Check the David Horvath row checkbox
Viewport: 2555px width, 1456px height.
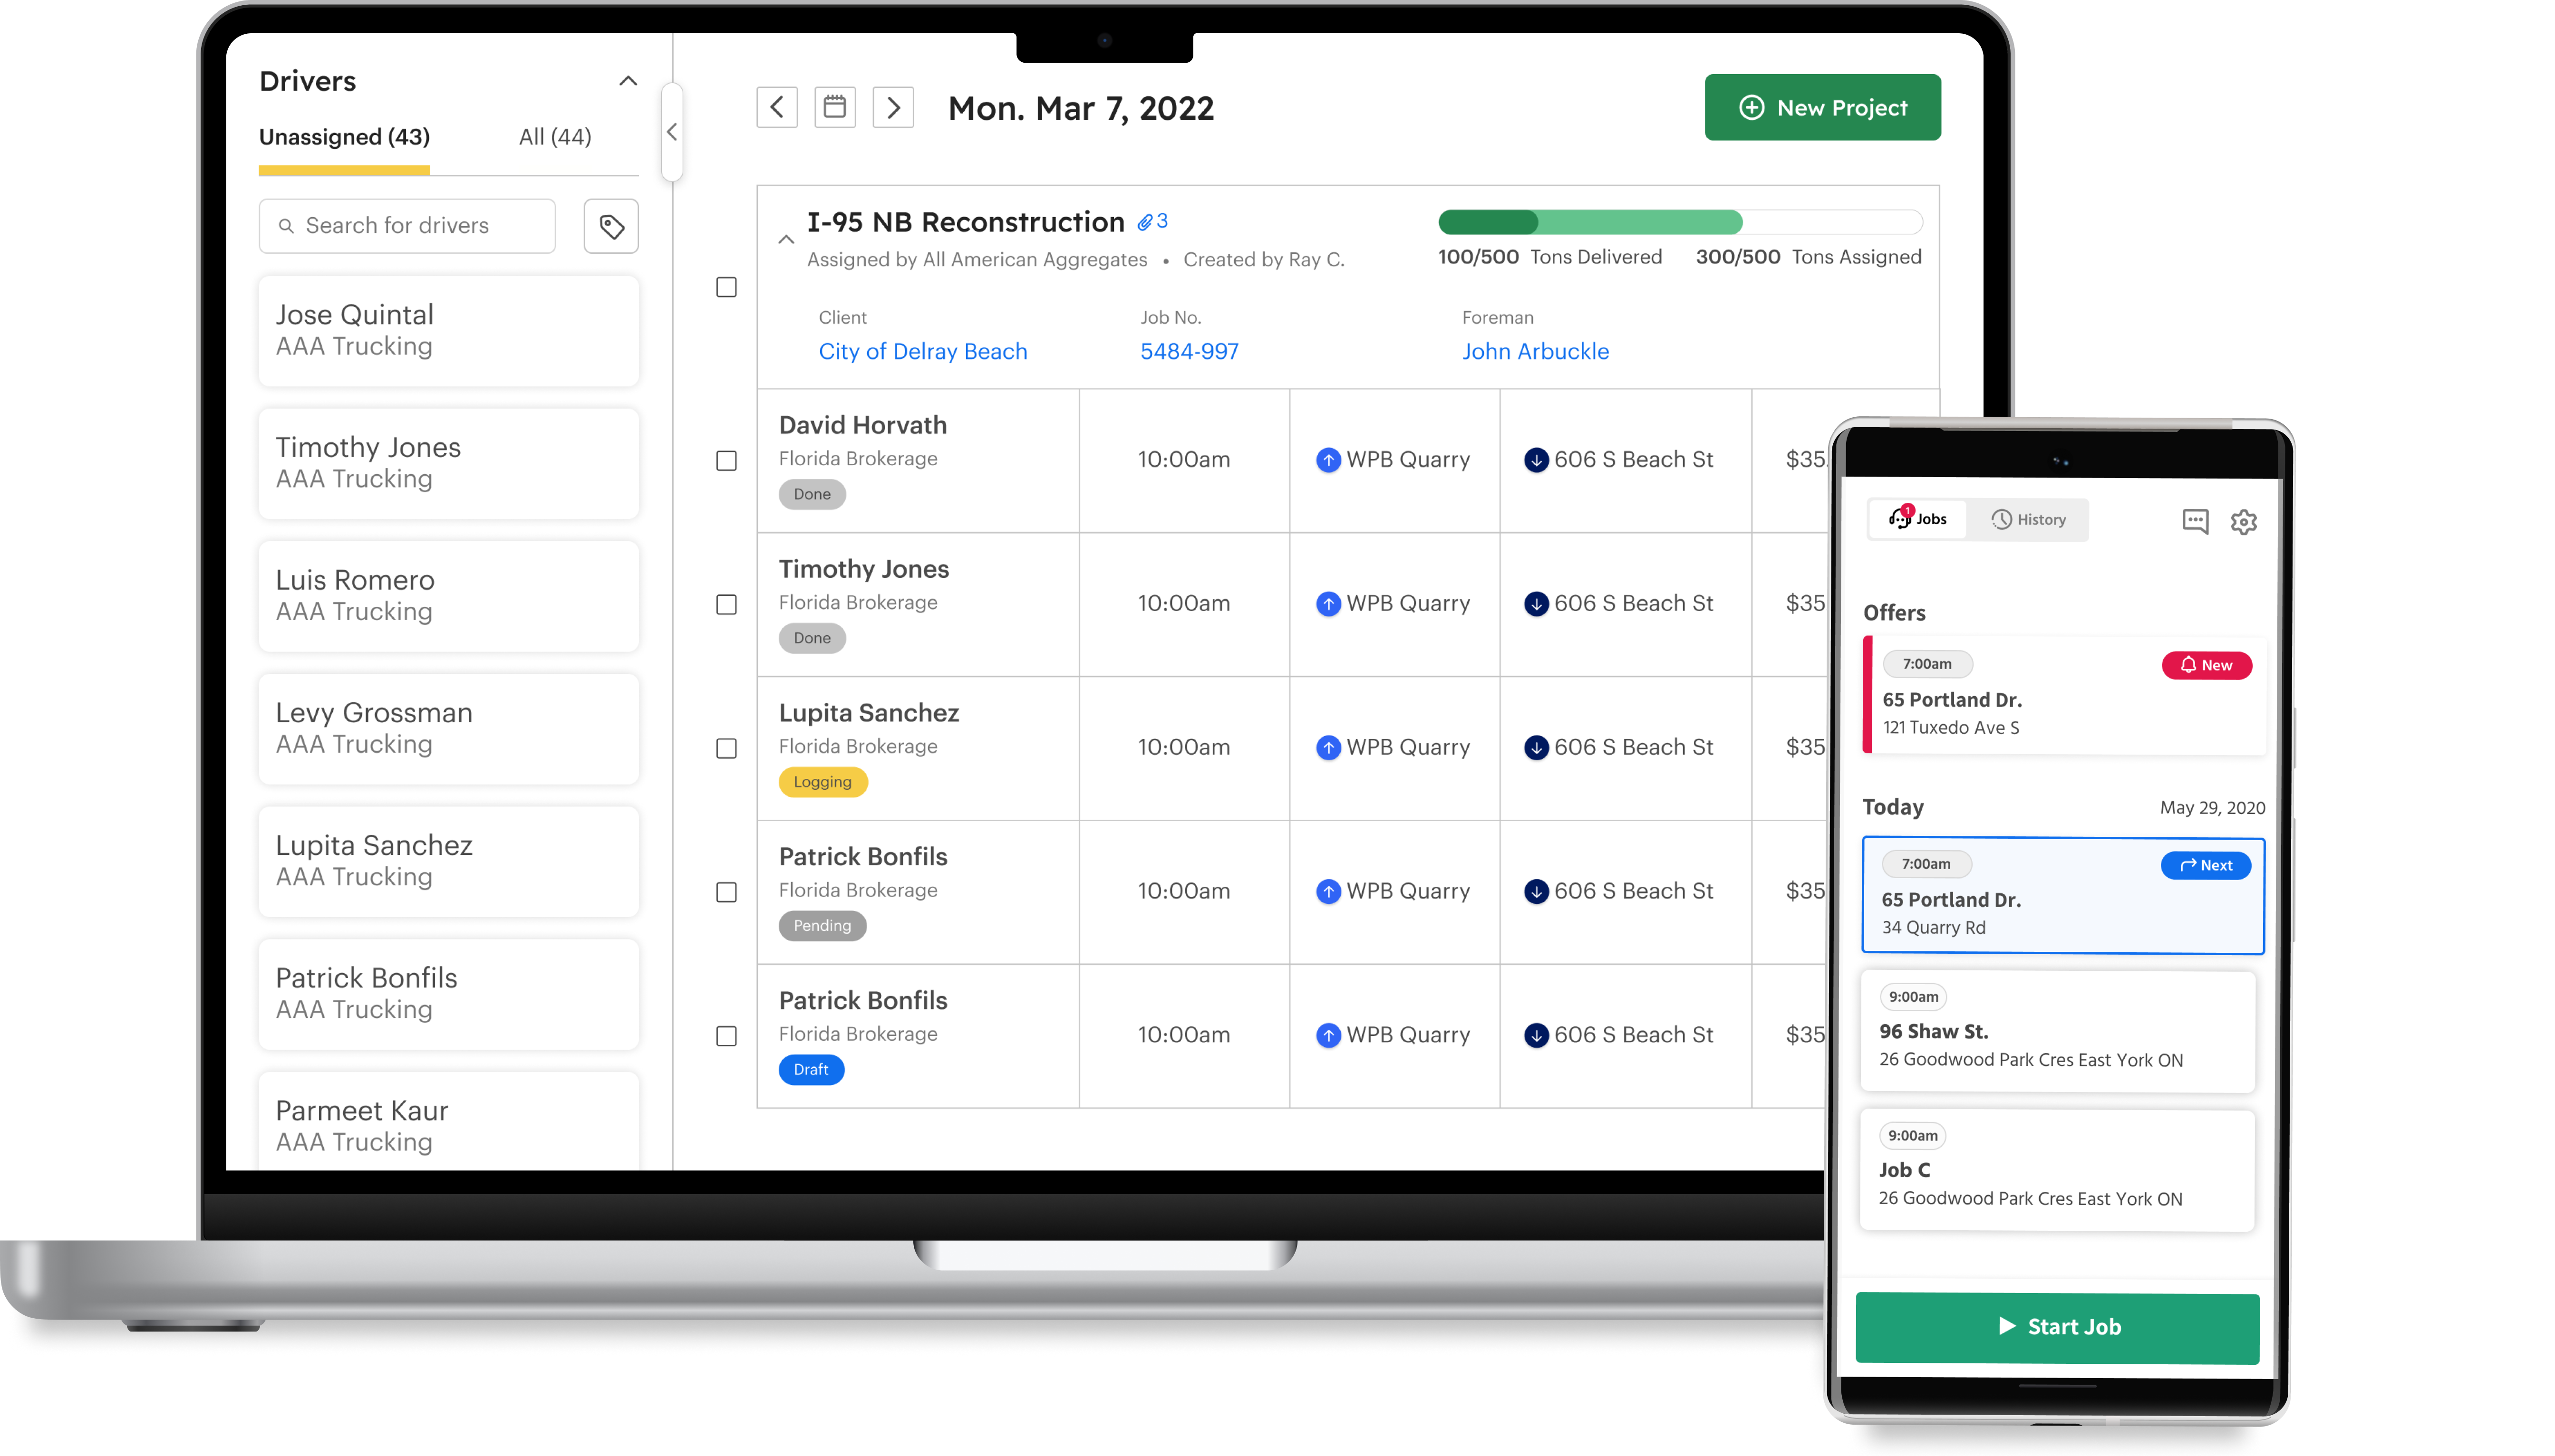point(726,460)
